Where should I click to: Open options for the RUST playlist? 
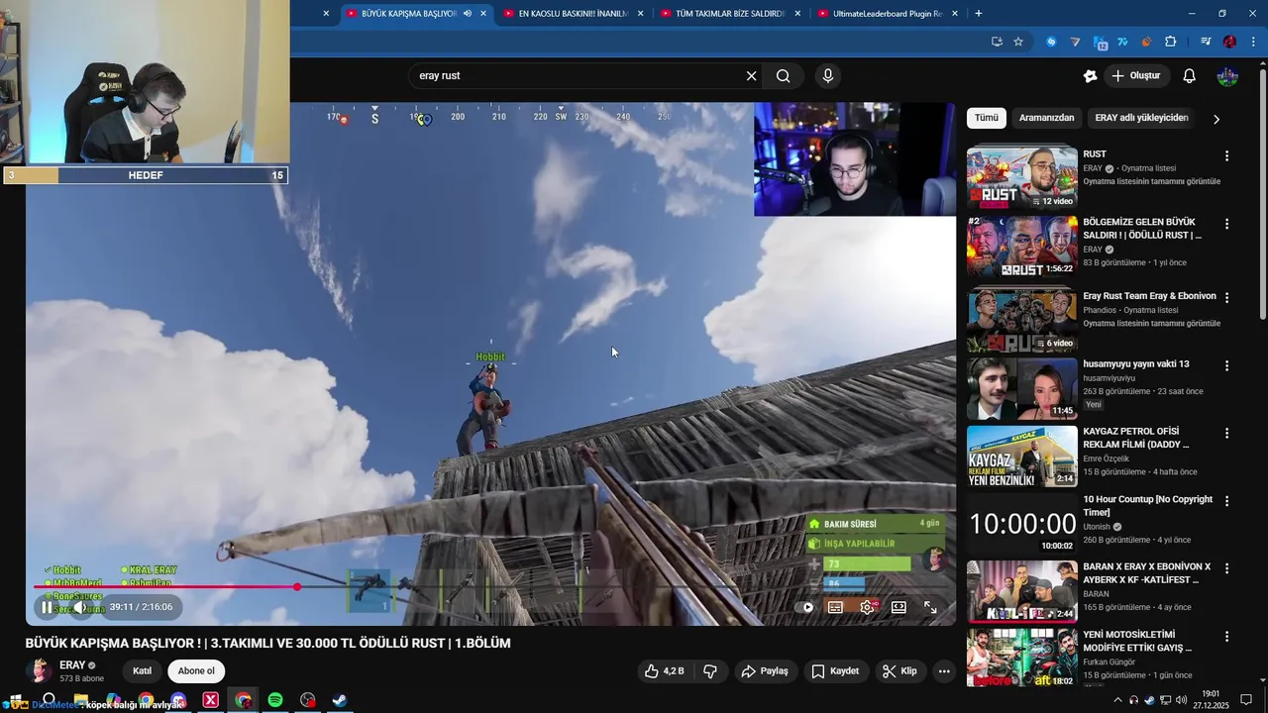click(x=1226, y=156)
